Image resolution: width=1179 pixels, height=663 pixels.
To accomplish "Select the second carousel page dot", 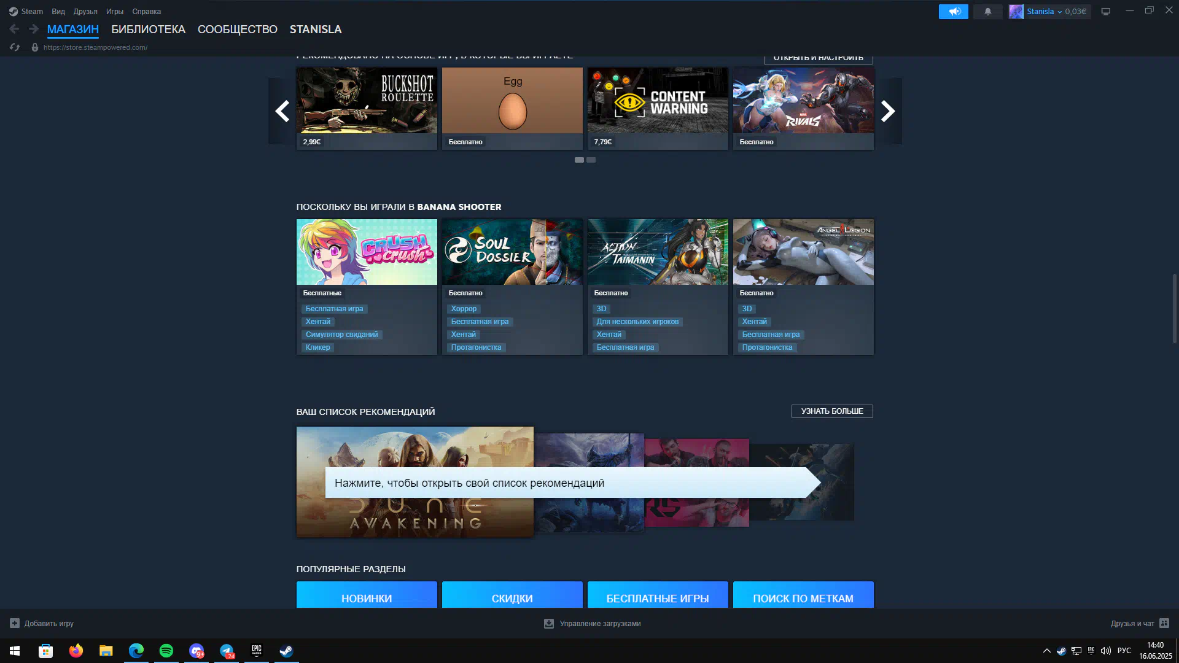I will pyautogui.click(x=591, y=160).
